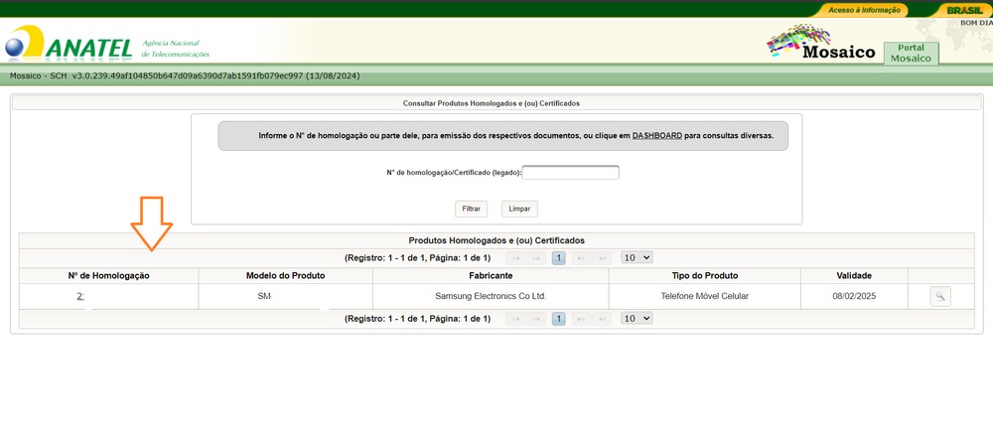Viewport: 993px width, 442px height.
Task: Go to next page in bottom paginator
Action: coord(581,319)
